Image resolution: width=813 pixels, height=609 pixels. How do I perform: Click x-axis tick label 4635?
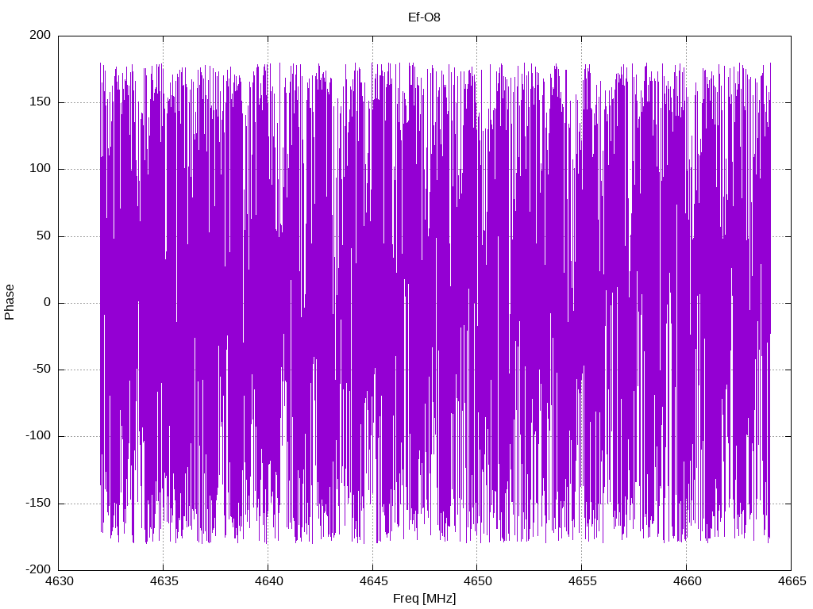(x=164, y=581)
